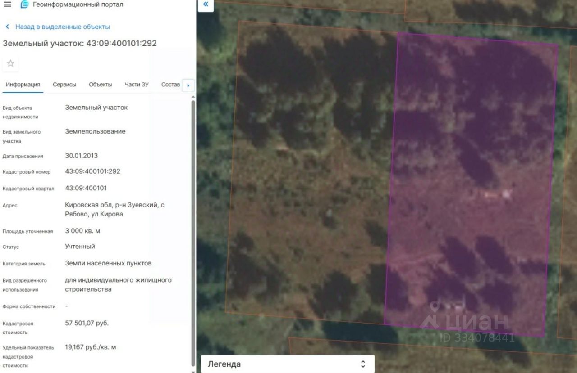Click the cadastral number value 43:09:400101:292
Viewport: 577px width, 373px height.
coord(93,171)
